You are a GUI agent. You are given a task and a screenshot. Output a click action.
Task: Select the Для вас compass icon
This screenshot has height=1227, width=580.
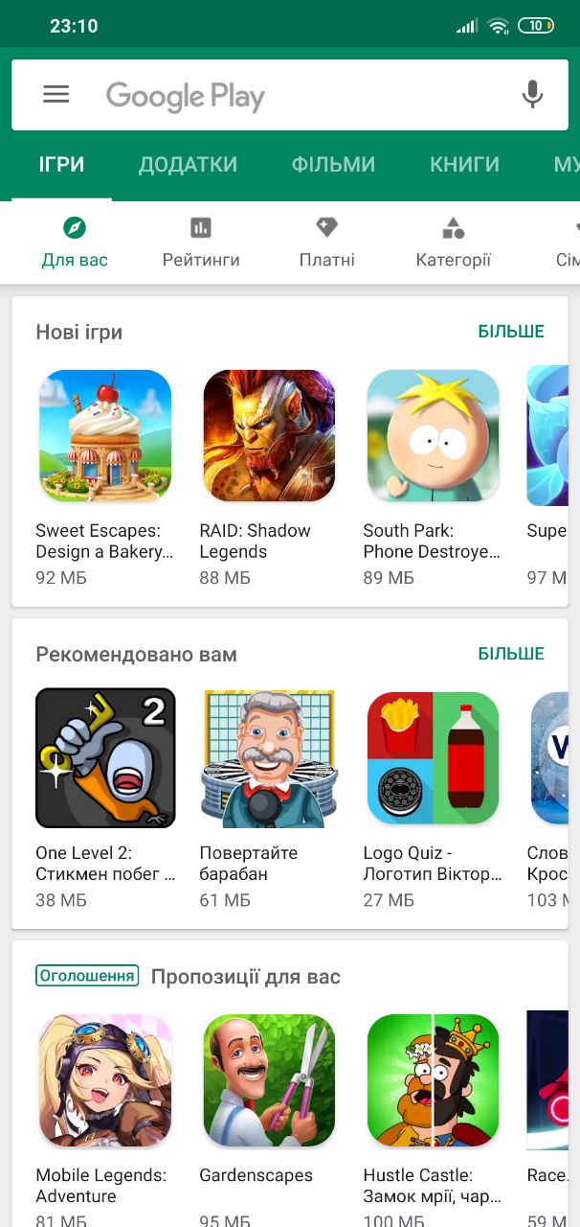point(75,227)
